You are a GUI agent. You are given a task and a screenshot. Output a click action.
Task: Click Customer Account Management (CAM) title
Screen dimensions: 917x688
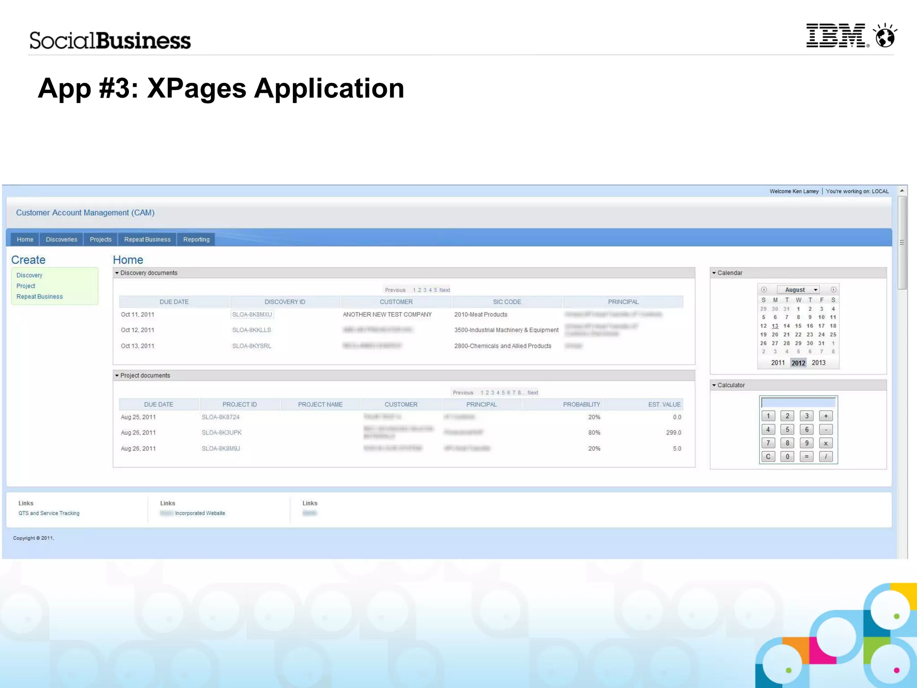click(85, 213)
